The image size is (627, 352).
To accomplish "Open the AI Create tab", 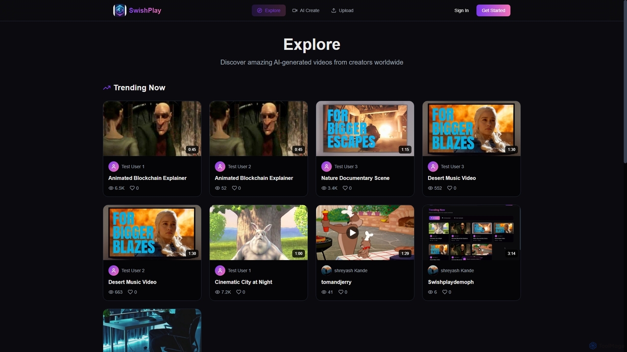I will (306, 10).
